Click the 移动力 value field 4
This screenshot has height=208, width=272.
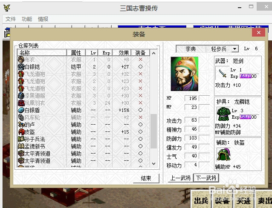coord(191,165)
